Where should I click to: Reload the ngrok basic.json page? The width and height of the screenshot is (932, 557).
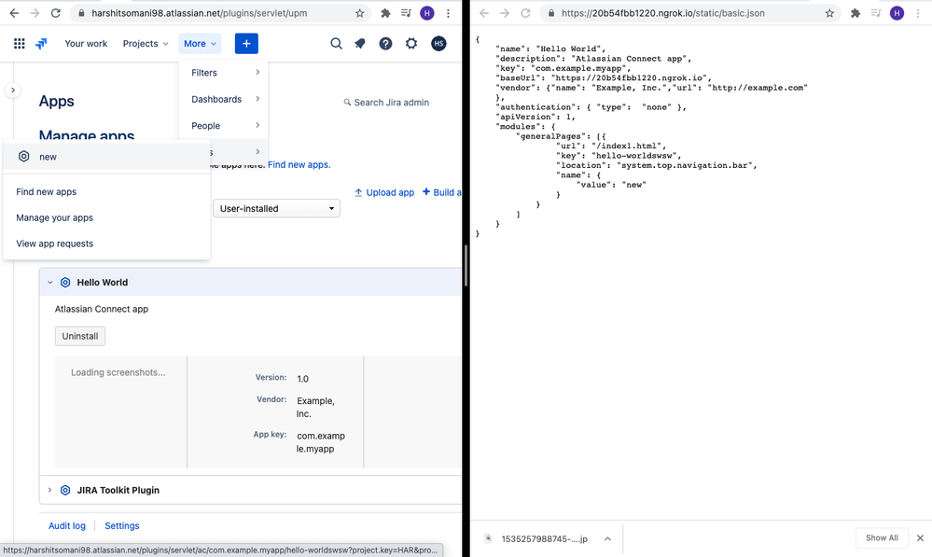(525, 13)
